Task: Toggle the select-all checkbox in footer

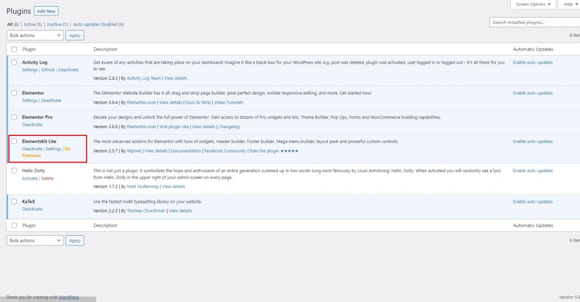Action: click(14, 226)
